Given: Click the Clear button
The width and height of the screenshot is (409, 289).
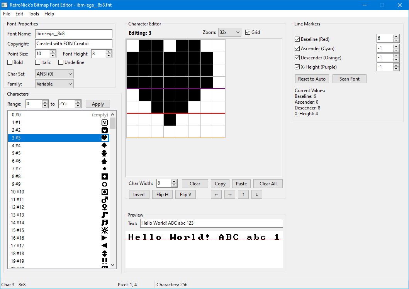Looking at the screenshot, I should point(195,183).
